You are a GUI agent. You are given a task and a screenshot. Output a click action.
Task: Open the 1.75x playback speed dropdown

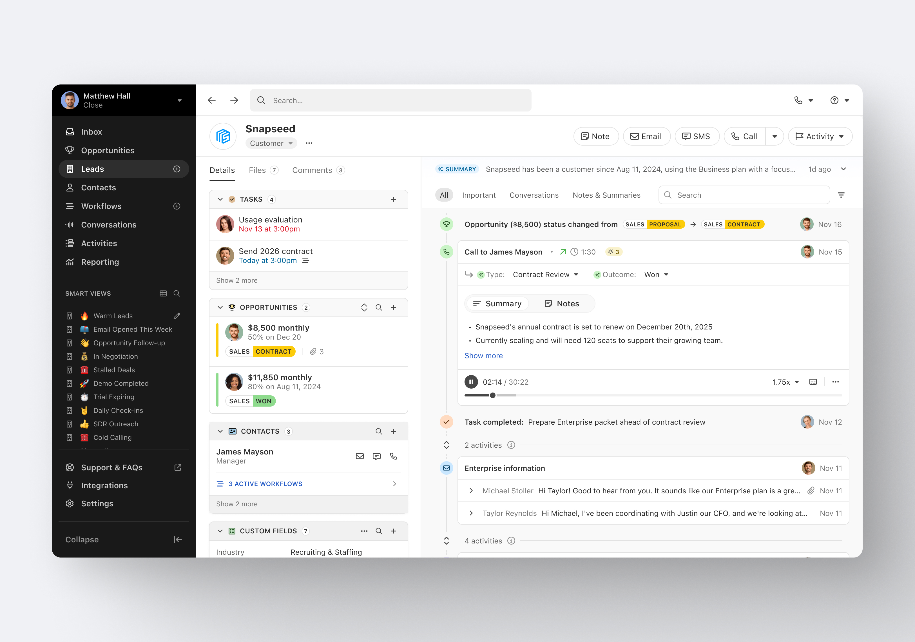click(785, 382)
